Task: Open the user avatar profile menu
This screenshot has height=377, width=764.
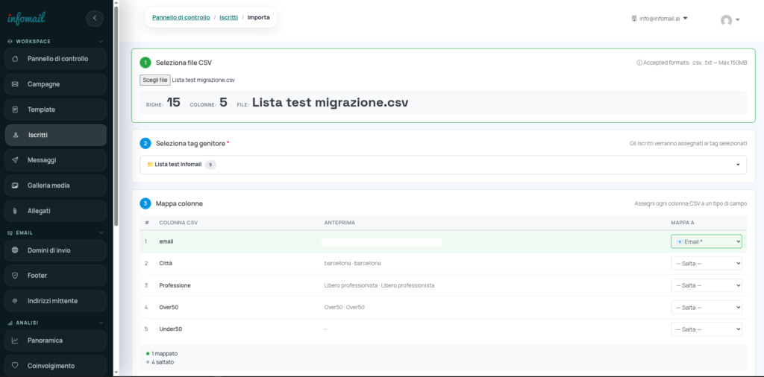Action: point(729,20)
